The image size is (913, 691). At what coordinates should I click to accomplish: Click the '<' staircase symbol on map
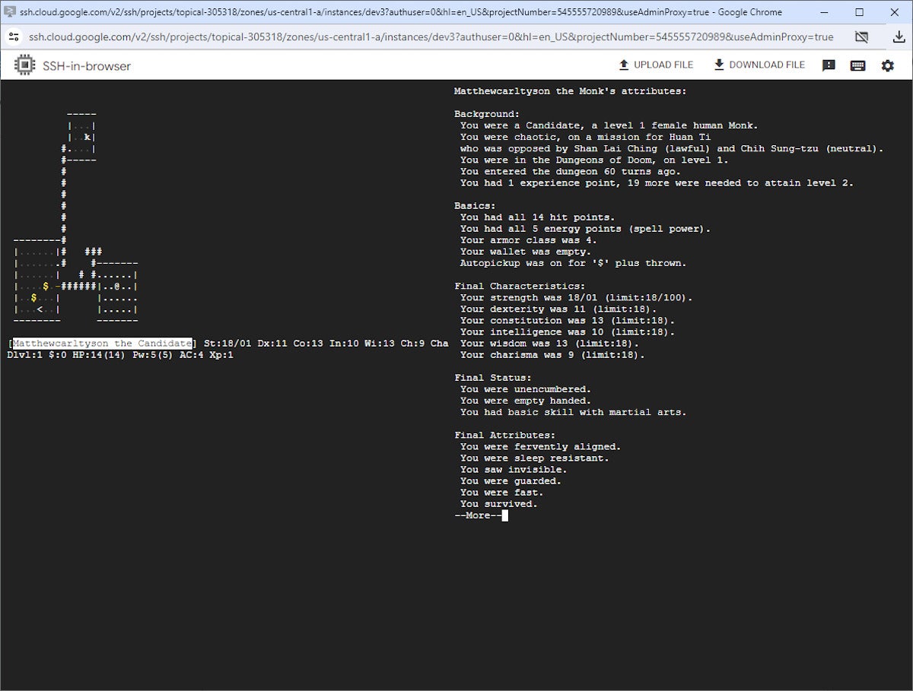39,309
